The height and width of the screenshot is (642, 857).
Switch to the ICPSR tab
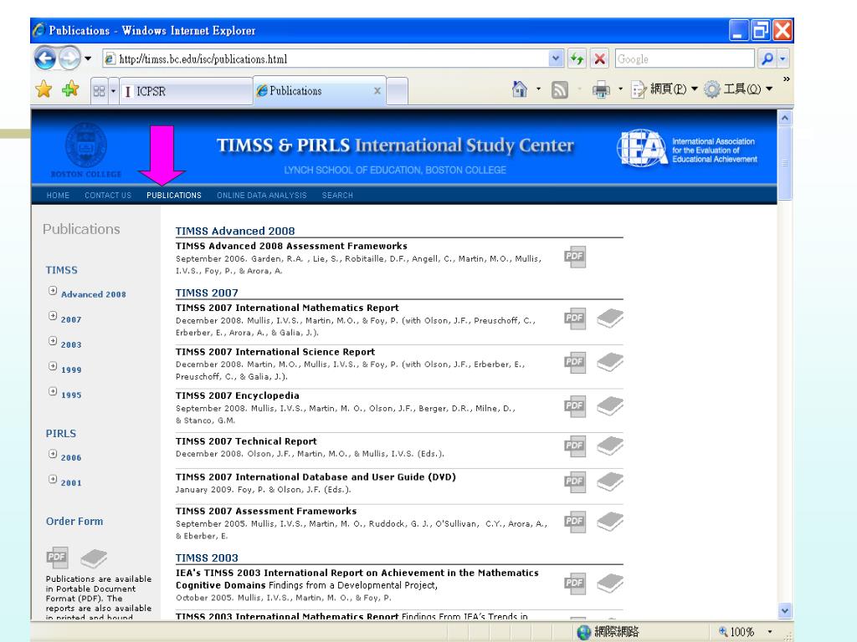186,91
